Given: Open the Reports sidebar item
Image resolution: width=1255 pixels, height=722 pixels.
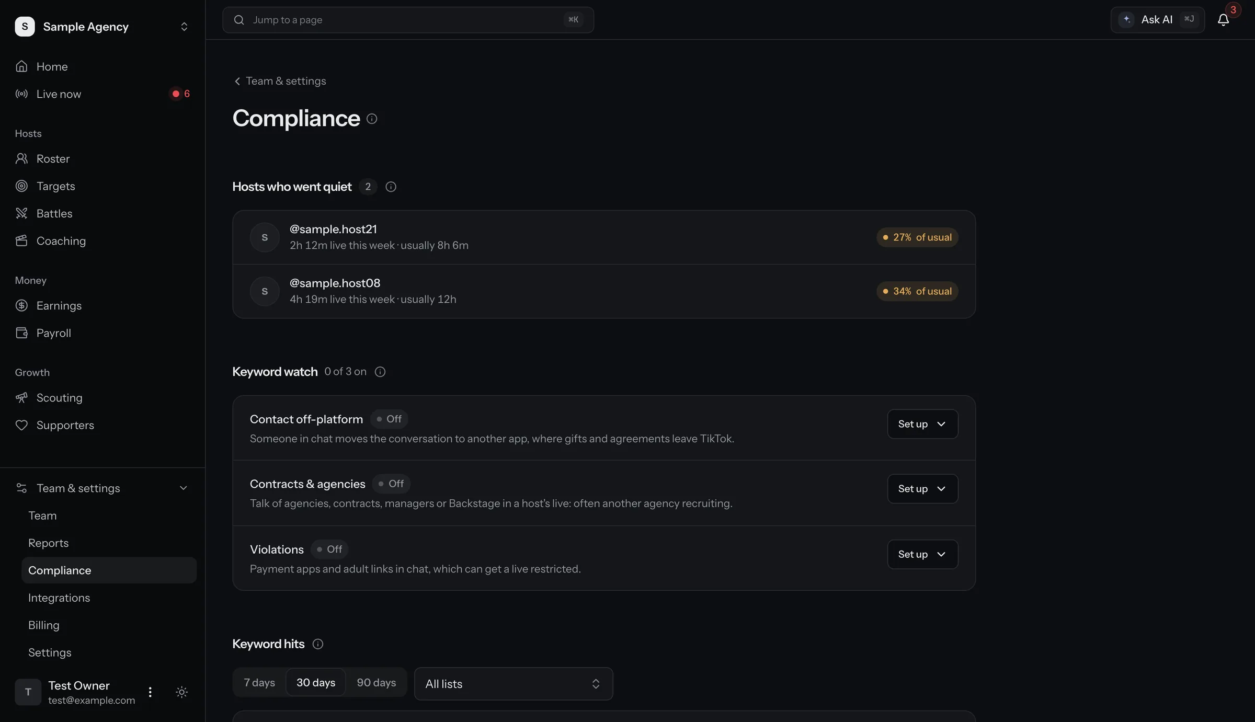Looking at the screenshot, I should [x=109, y=543].
